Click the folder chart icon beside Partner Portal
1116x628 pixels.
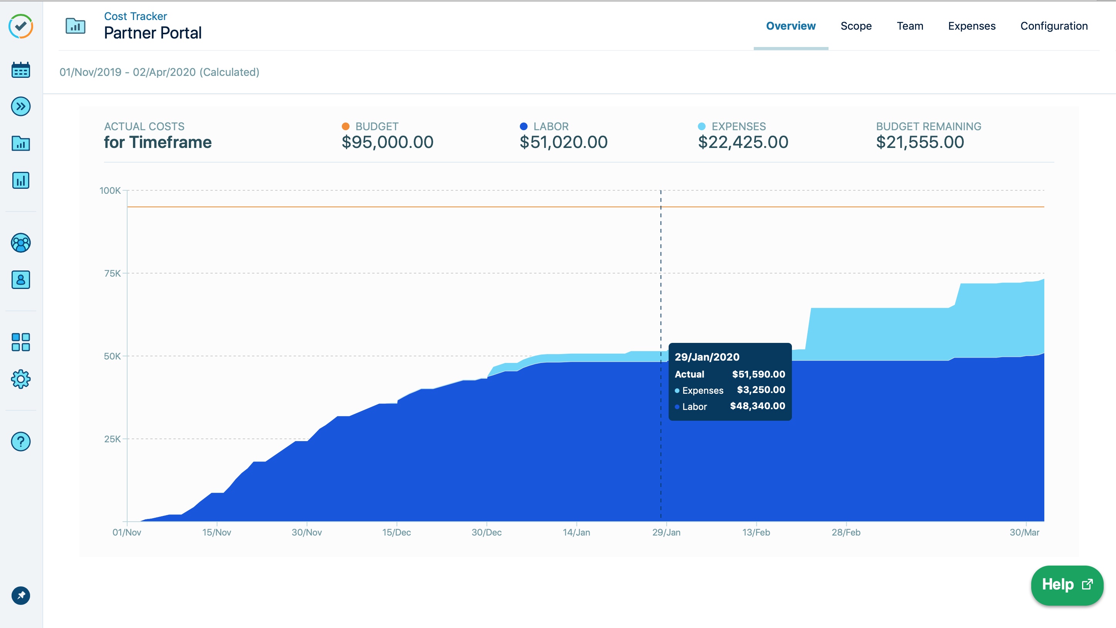[76, 26]
